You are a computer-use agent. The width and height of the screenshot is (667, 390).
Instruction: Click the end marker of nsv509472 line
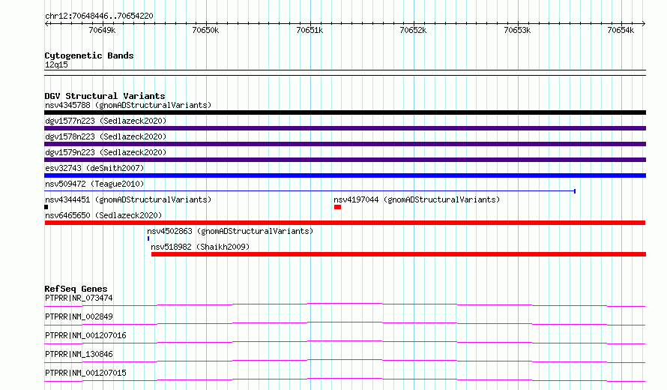[x=575, y=191]
